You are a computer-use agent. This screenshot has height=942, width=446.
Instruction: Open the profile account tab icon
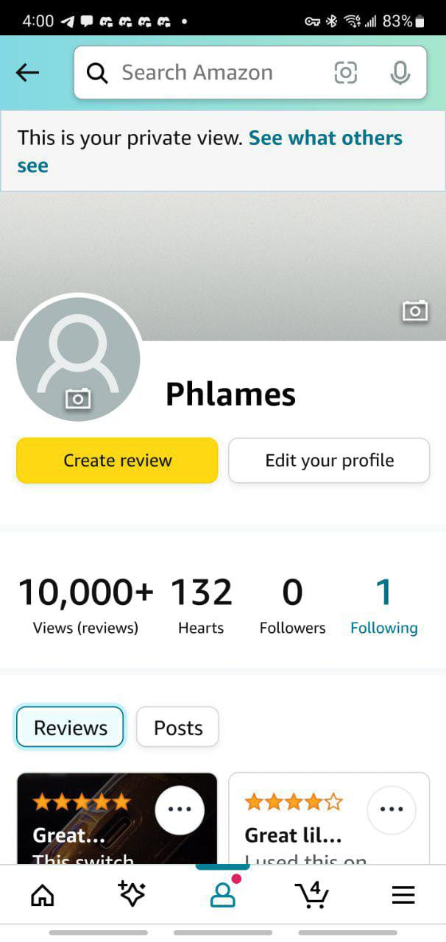[222, 893]
